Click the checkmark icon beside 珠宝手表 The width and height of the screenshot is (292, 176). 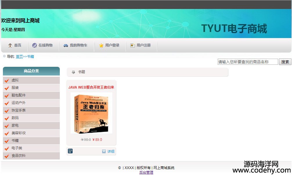(x=7, y=111)
